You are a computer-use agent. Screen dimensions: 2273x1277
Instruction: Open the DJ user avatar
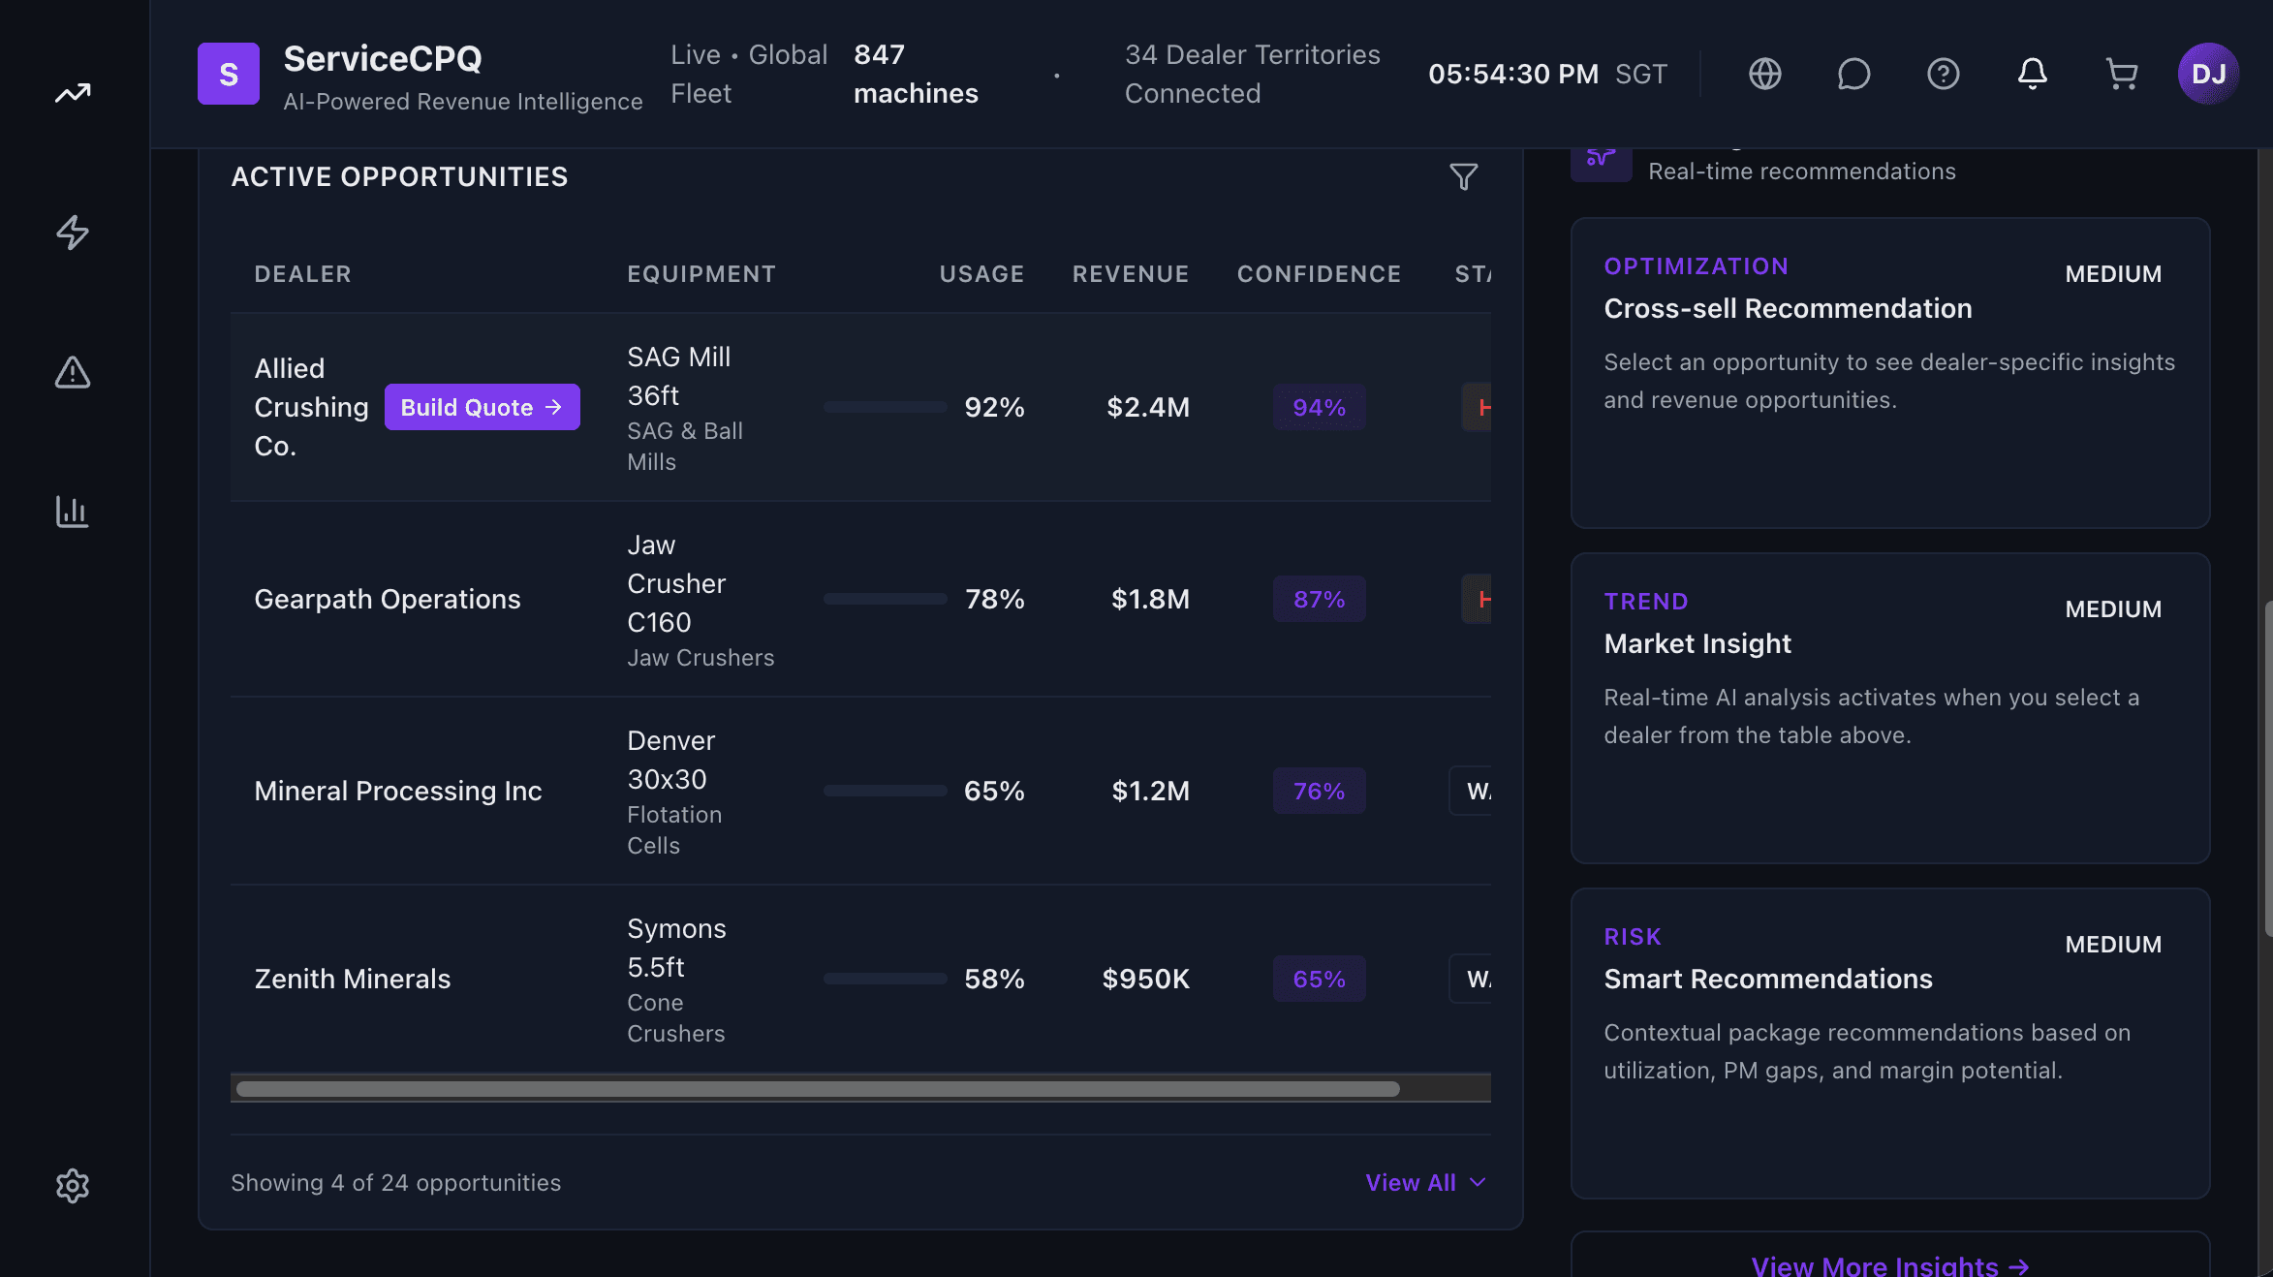(x=2209, y=74)
